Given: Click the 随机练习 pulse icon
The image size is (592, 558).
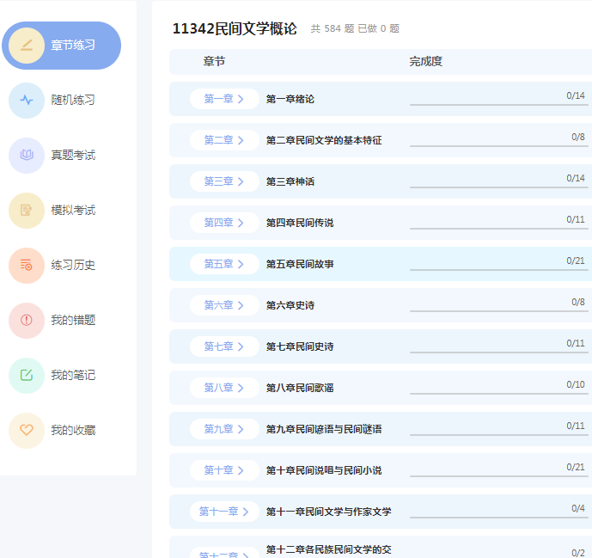Looking at the screenshot, I should [x=27, y=101].
